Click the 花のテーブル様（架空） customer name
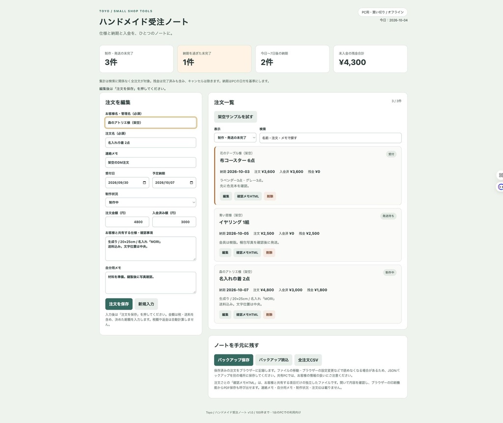The width and height of the screenshot is (503, 423). (x=236, y=153)
